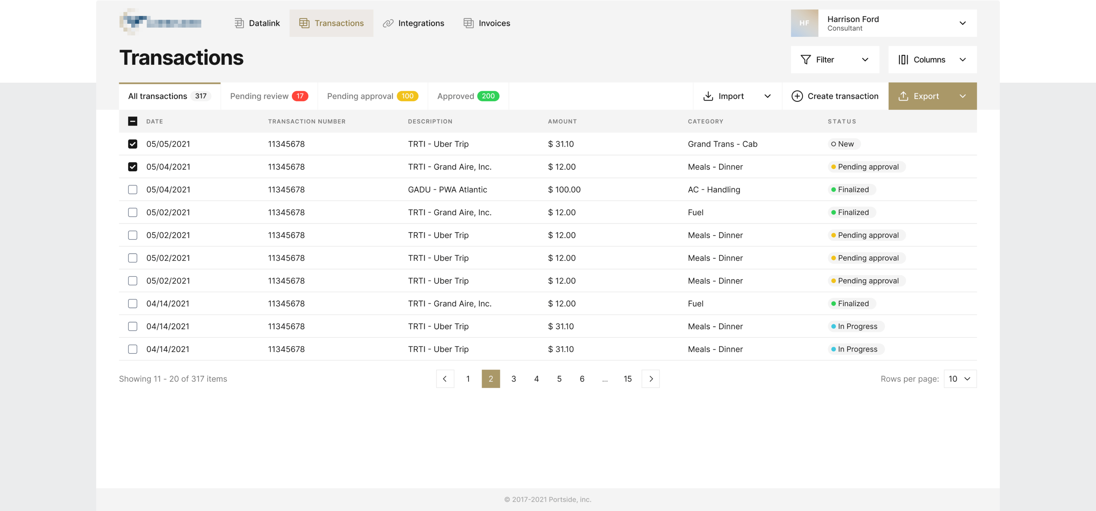Click the Columns layout icon

904,60
